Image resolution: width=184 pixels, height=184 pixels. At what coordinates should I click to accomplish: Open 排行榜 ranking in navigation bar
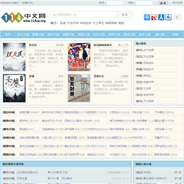click(x=159, y=34)
